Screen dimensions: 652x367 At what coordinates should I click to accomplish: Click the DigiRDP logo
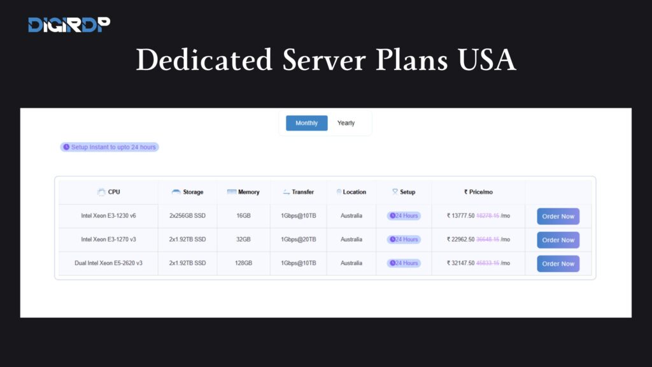pos(69,25)
